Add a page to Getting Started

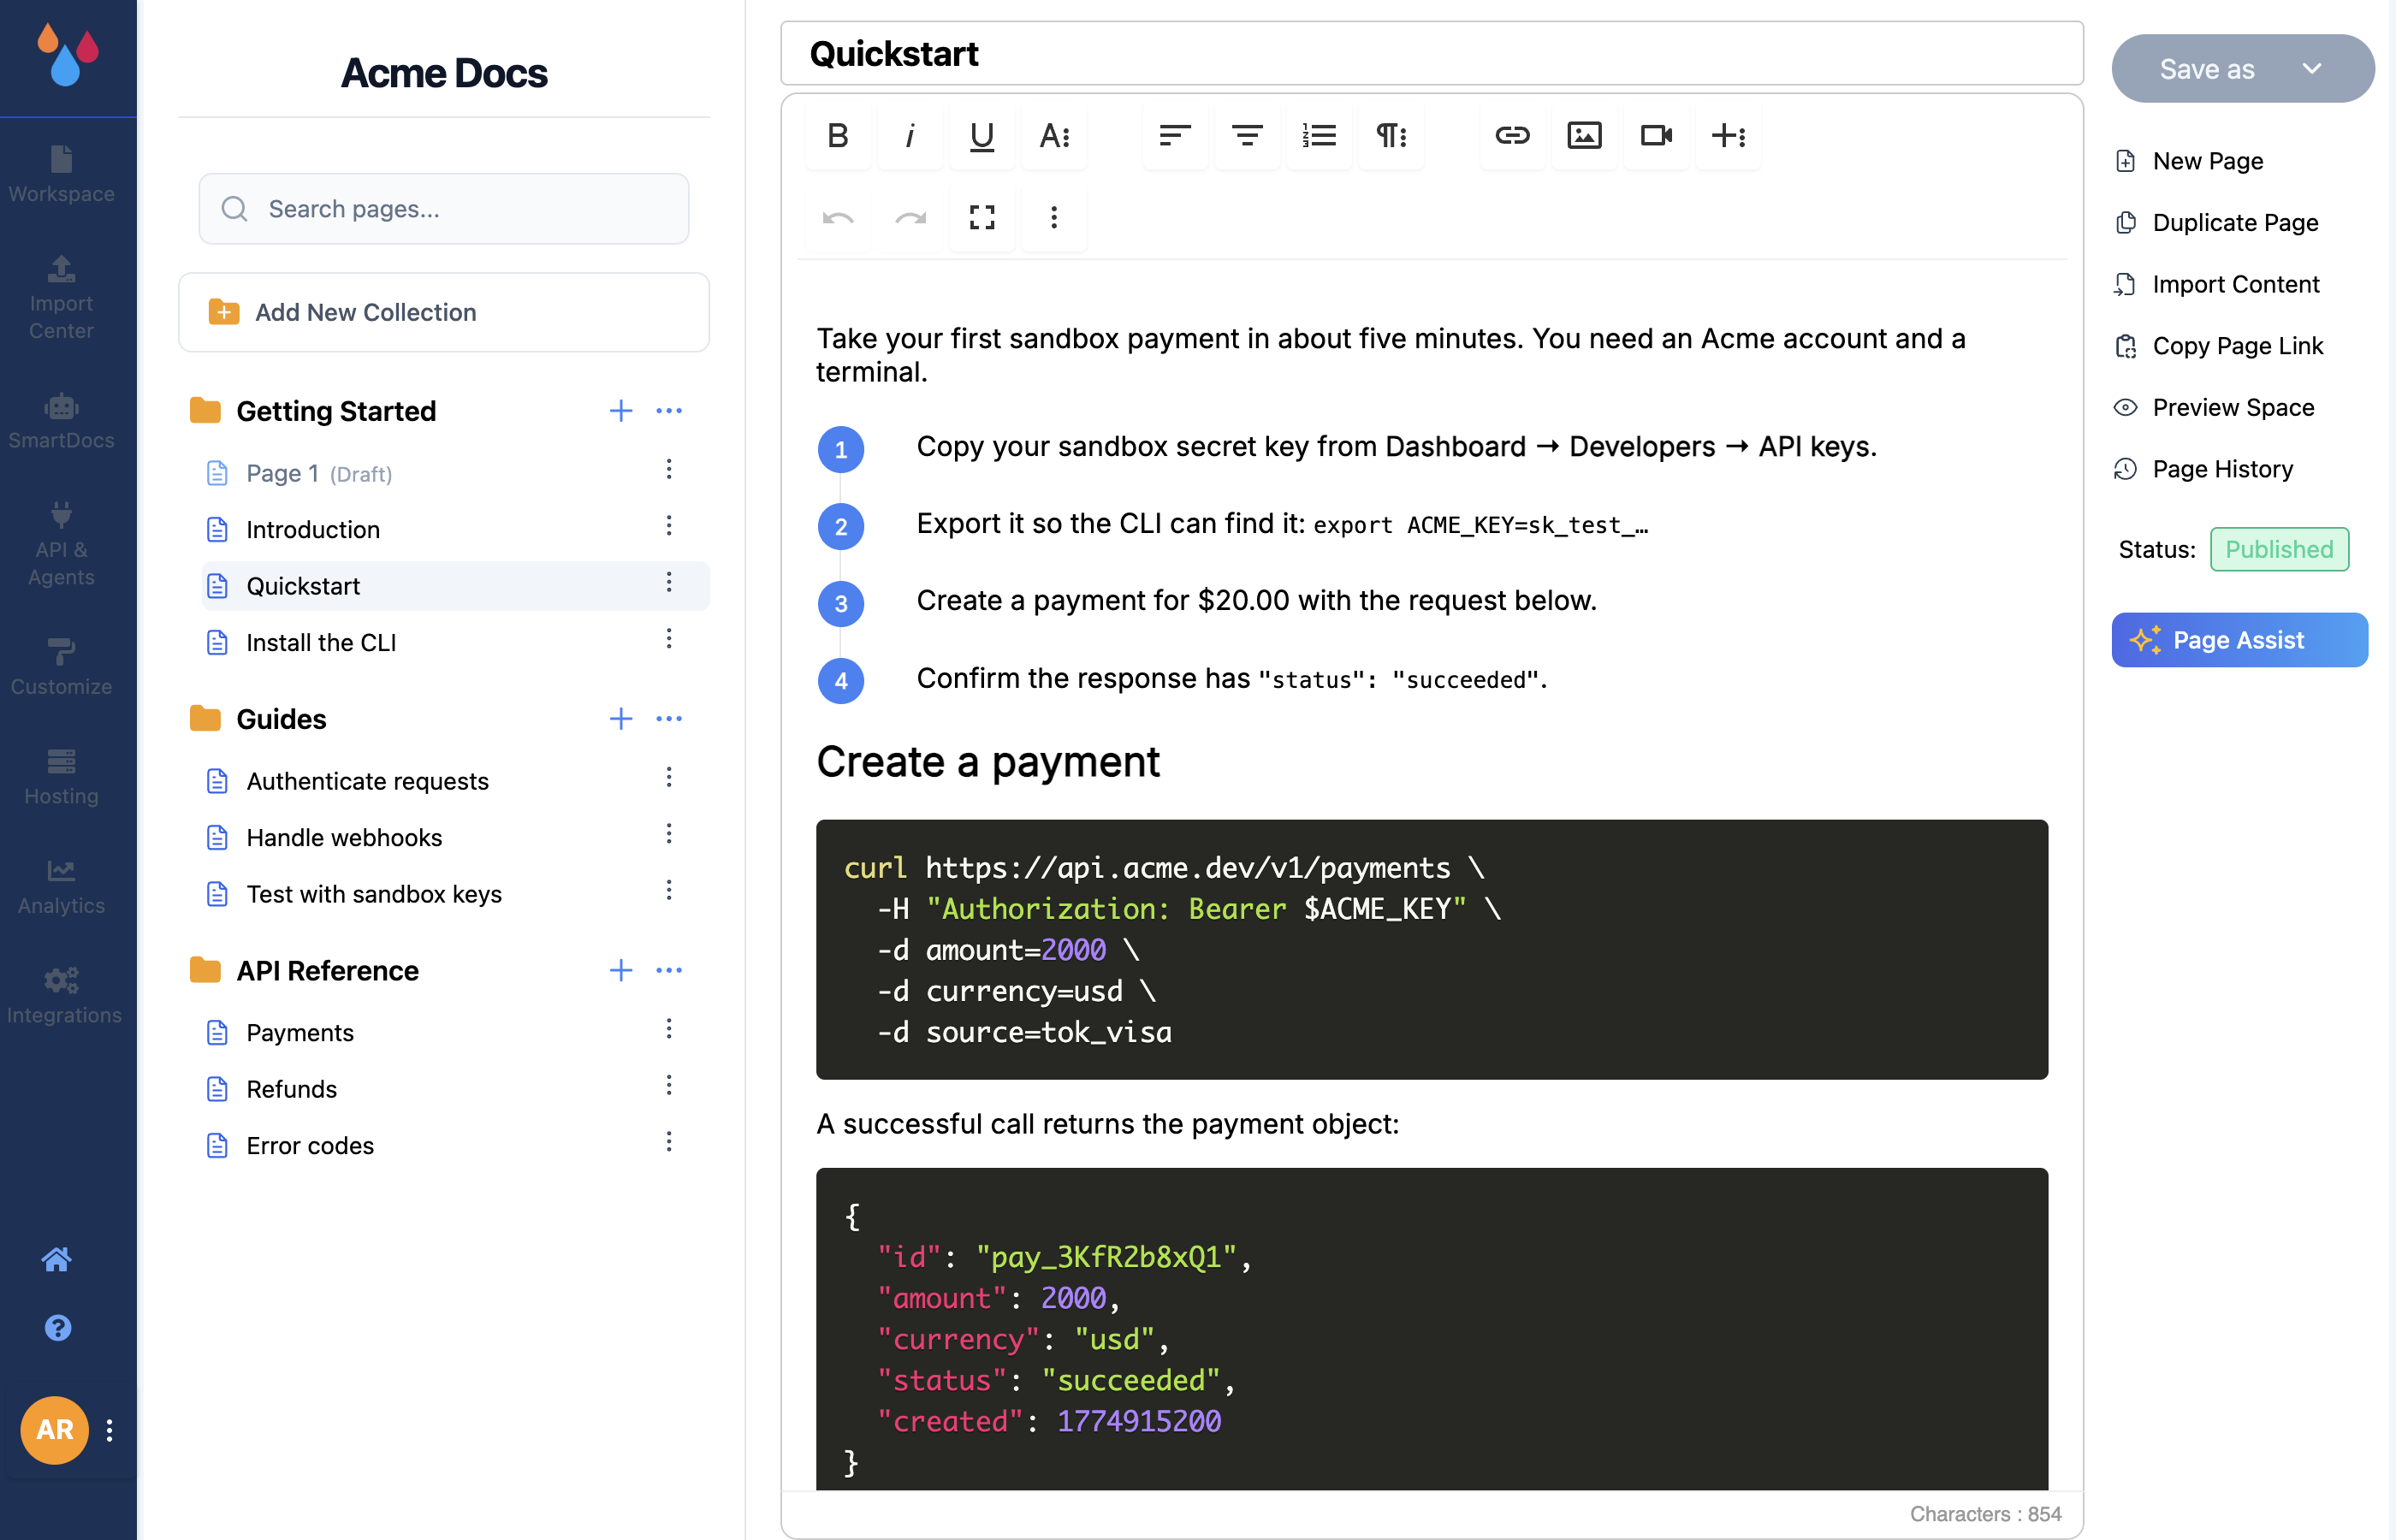(621, 411)
